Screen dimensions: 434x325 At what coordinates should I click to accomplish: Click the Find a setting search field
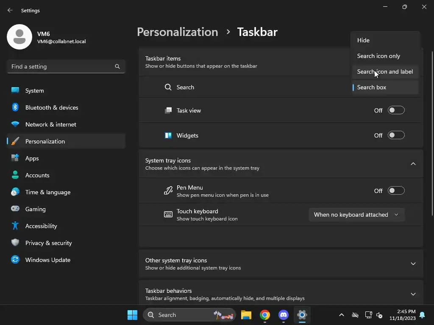tap(66, 66)
